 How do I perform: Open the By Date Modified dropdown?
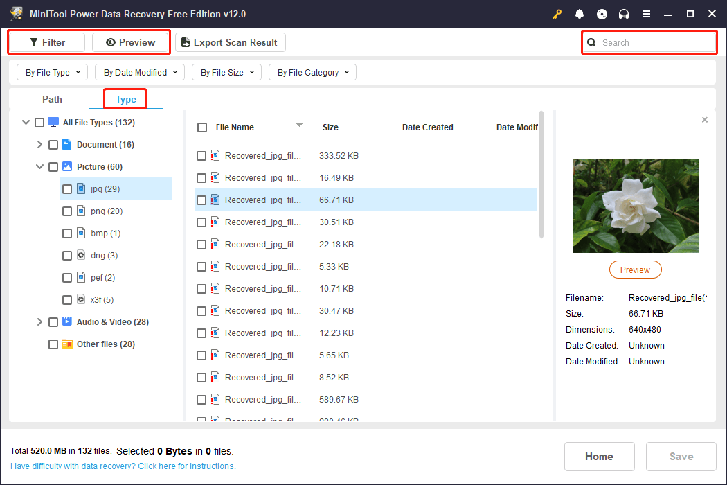click(x=140, y=72)
